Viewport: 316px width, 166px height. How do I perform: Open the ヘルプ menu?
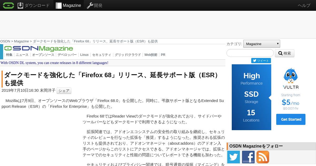pos(304,5)
